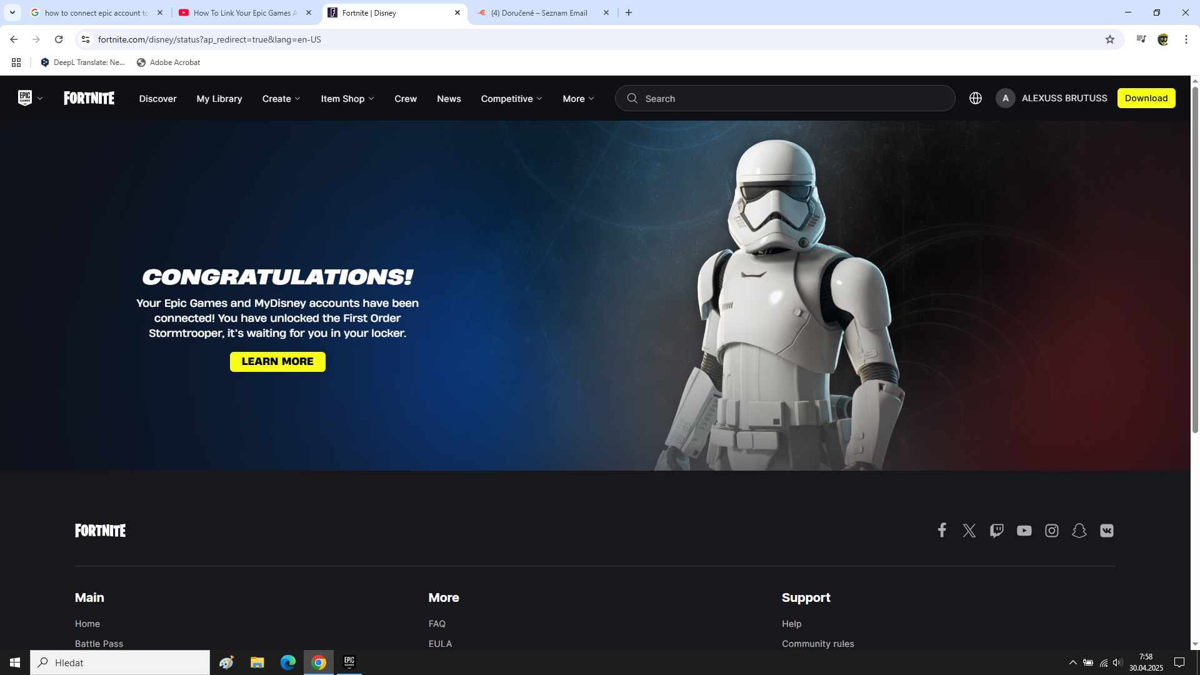Go back to the previous page
Screen dimensions: 1200x675
click(14, 39)
